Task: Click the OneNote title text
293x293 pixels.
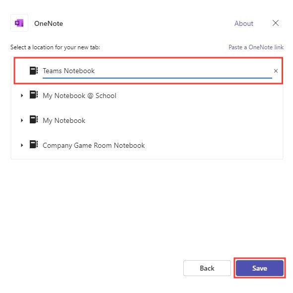Action: click(49, 23)
